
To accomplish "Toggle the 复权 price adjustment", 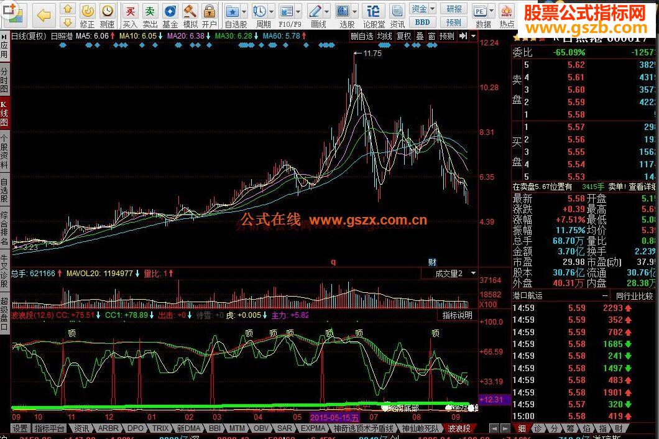I will (403, 37).
